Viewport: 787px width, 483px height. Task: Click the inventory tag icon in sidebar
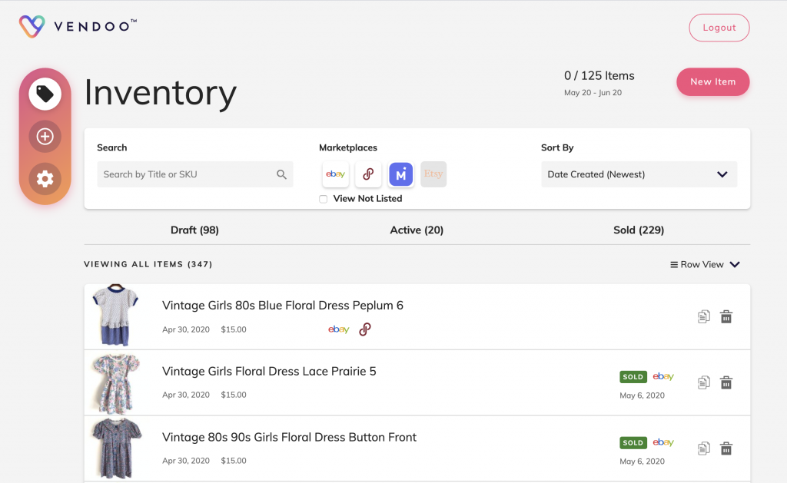click(x=45, y=94)
